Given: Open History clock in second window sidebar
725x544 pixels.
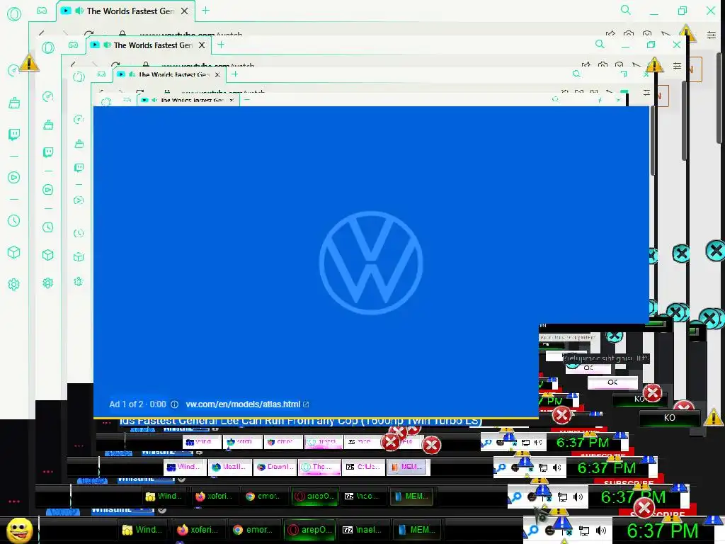Looking at the screenshot, I should click(48, 227).
